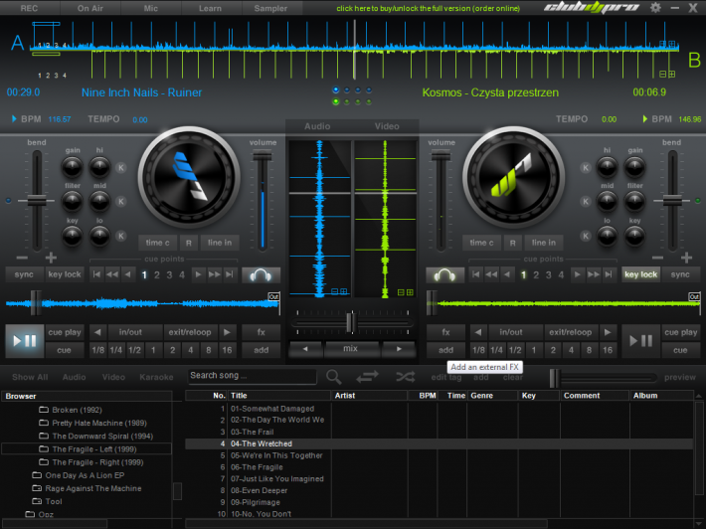Toggle deck A key lock
Screen dimensions: 706x529
click(65, 274)
